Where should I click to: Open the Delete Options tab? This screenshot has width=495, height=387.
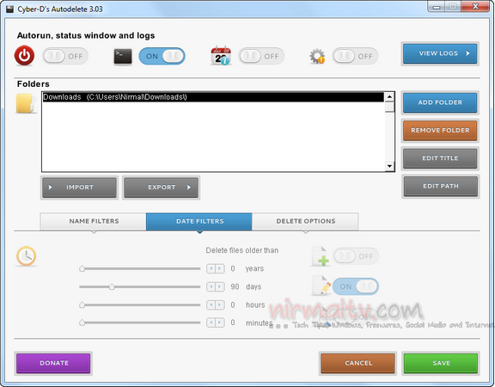[305, 221]
